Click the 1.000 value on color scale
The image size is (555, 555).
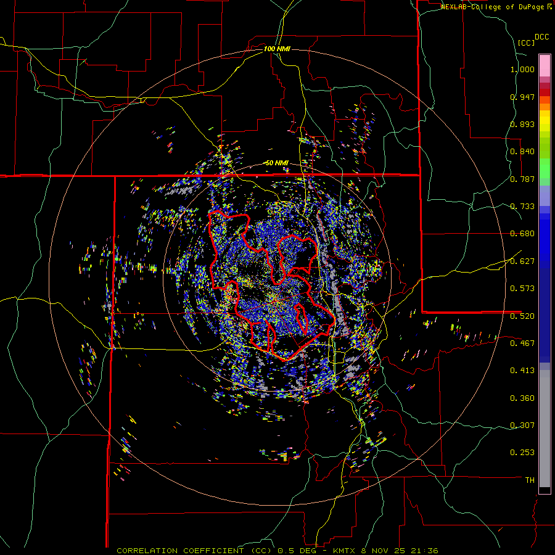click(x=522, y=69)
